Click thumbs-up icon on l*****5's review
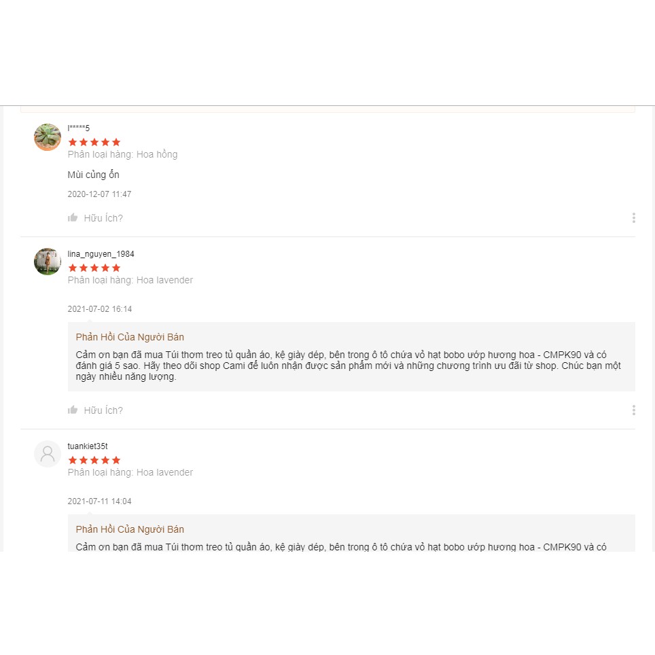The width and height of the screenshot is (655, 655). (73, 218)
